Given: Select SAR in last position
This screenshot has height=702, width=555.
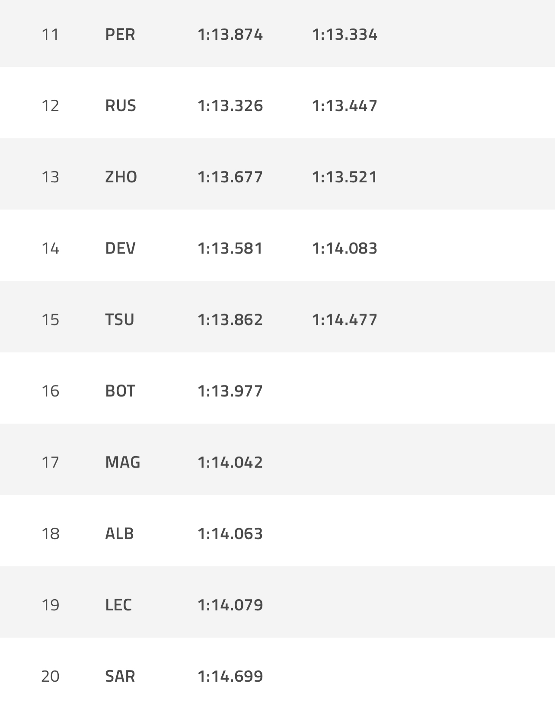Looking at the screenshot, I should [120, 676].
